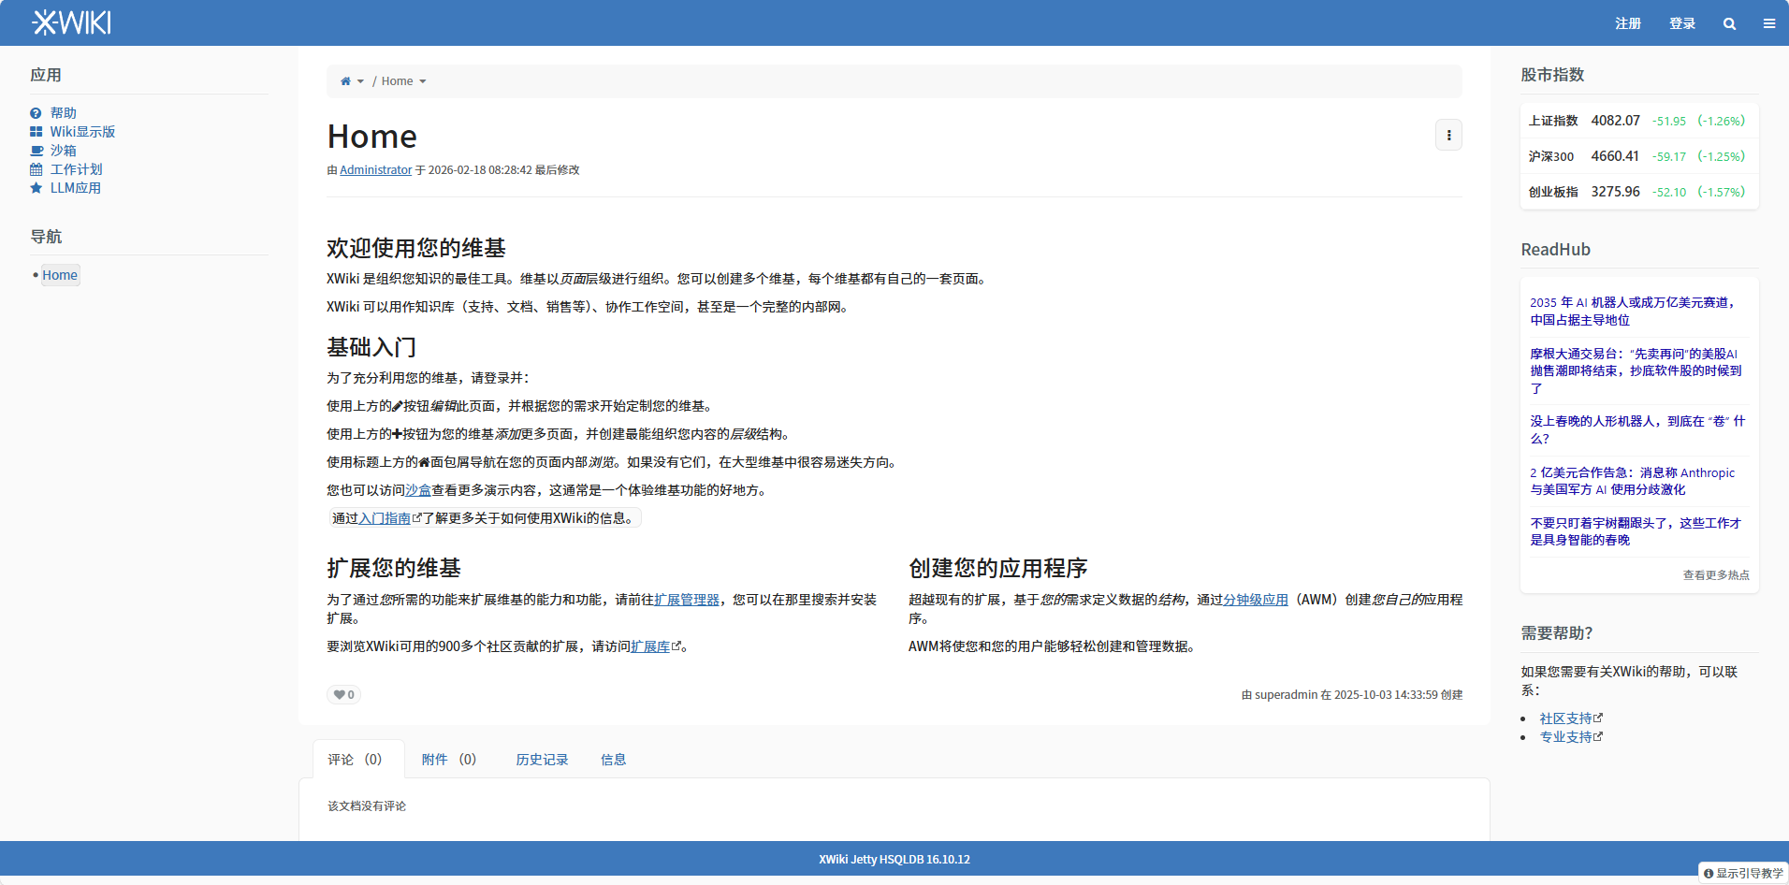Click the XWiki logo in header
Screen dimensions: 1789x885
(x=71, y=22)
